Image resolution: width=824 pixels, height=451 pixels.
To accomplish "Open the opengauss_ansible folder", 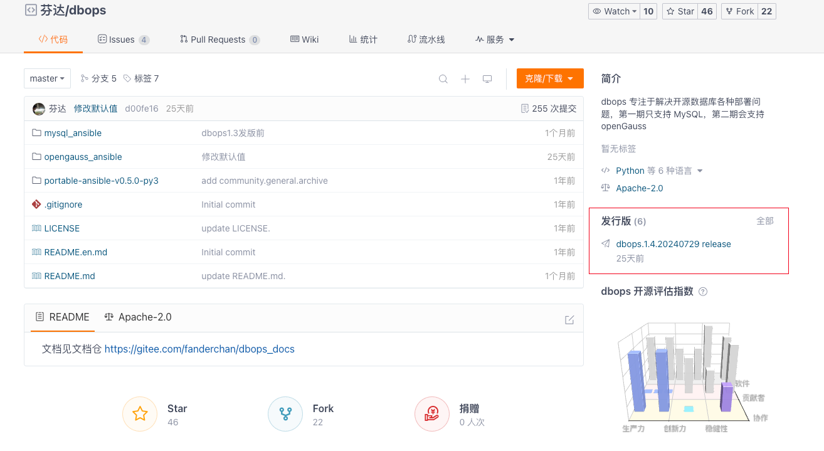I will 83,157.
